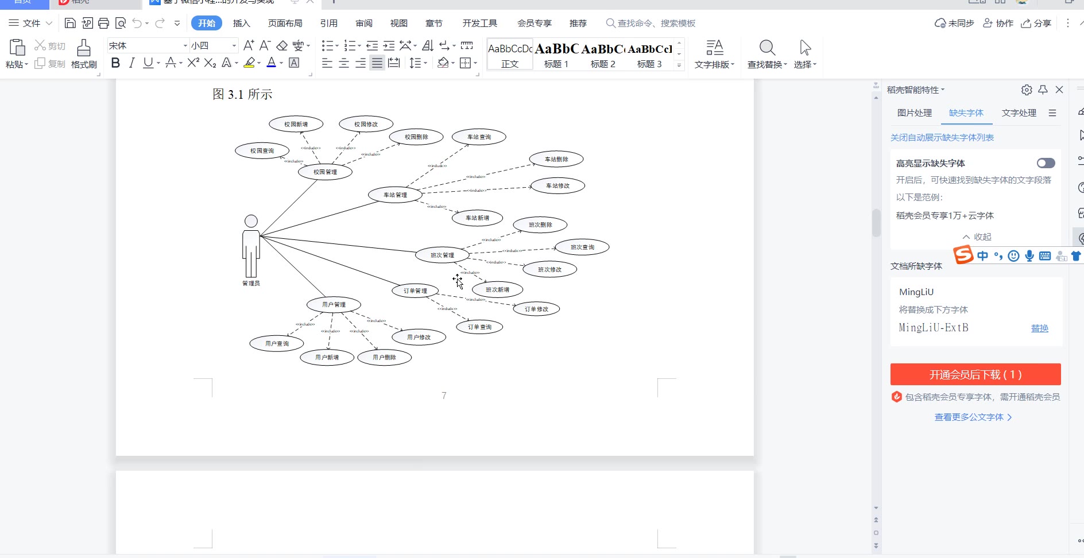
Task: Apply superscript X² formatting
Action: [193, 63]
